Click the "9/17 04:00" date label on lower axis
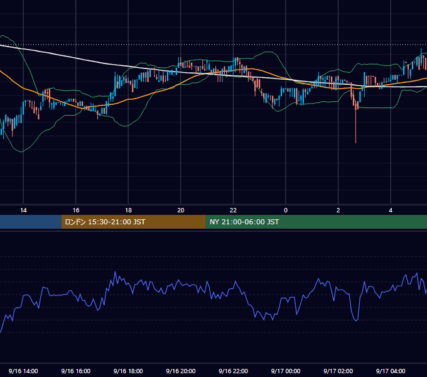This screenshot has height=377, width=427. [x=391, y=371]
